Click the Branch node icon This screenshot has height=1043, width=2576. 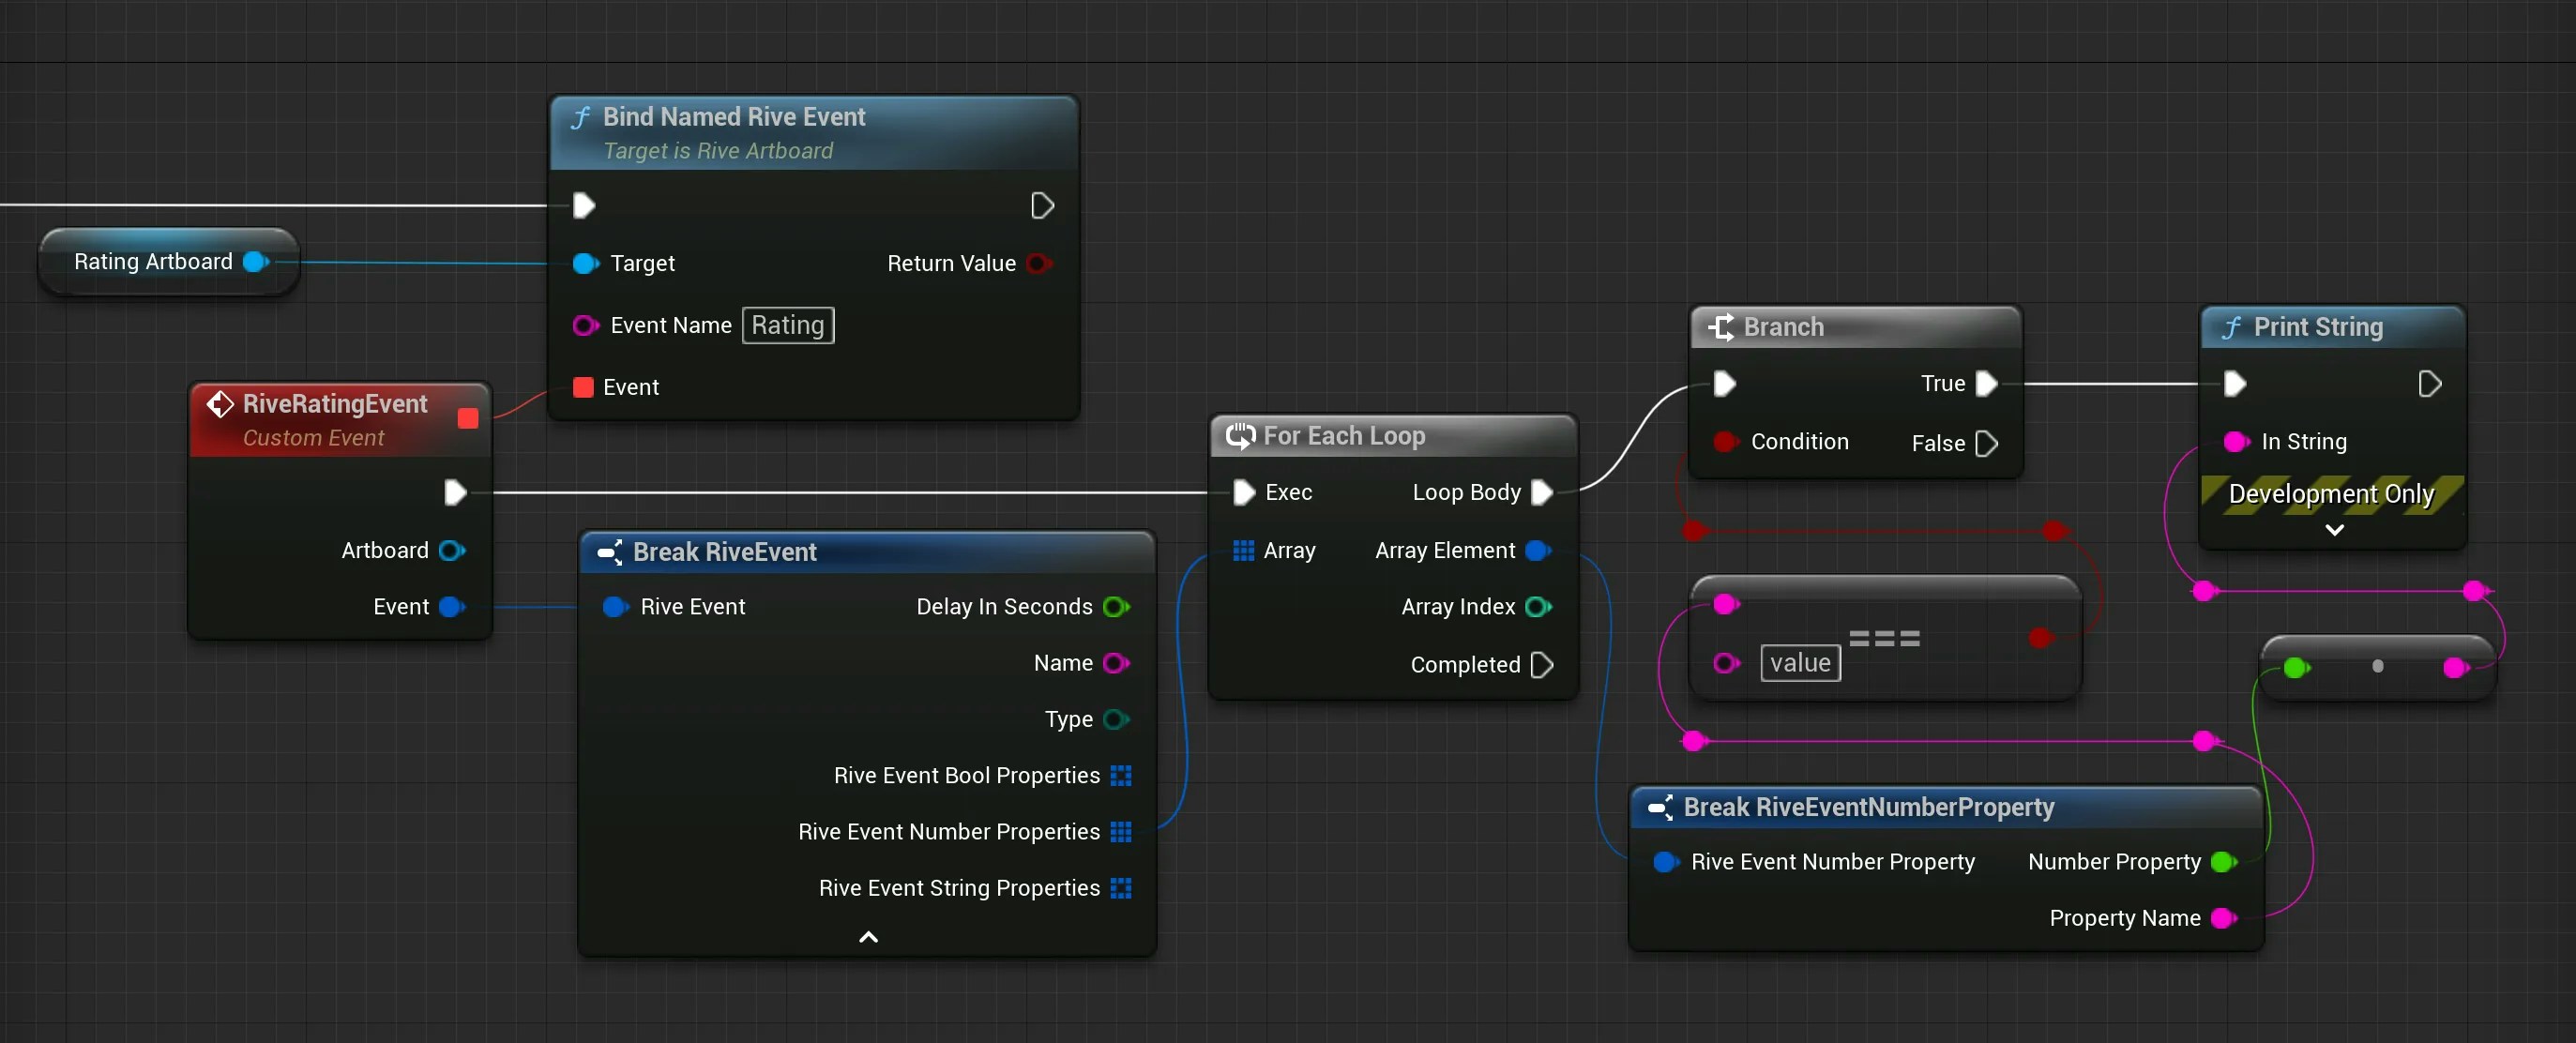1720,327
